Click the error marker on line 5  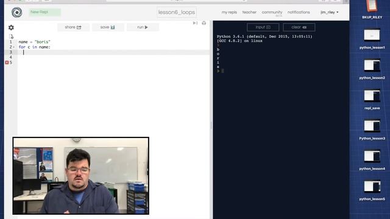(x=7, y=63)
